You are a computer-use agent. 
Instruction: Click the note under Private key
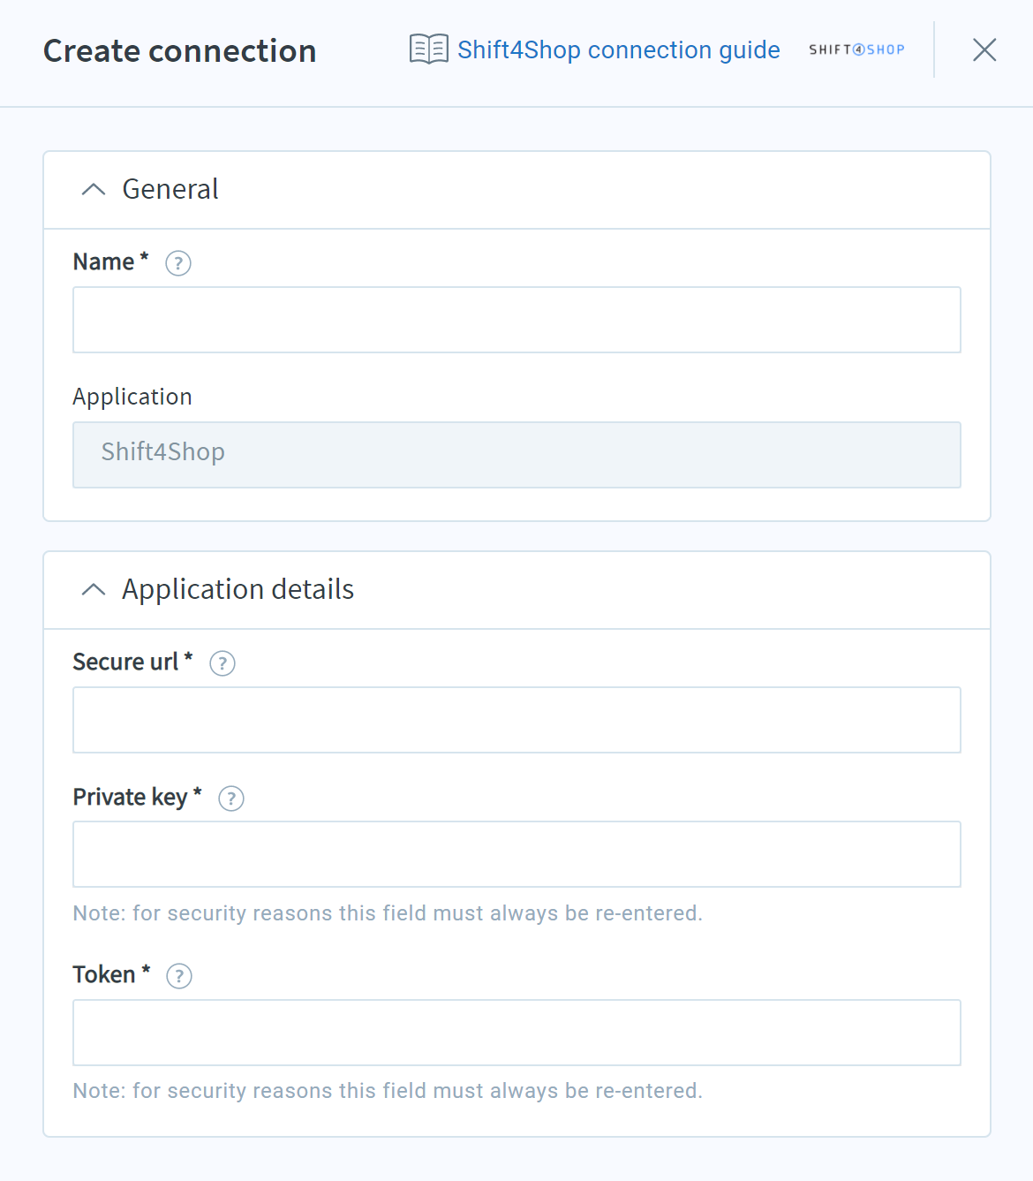388,913
